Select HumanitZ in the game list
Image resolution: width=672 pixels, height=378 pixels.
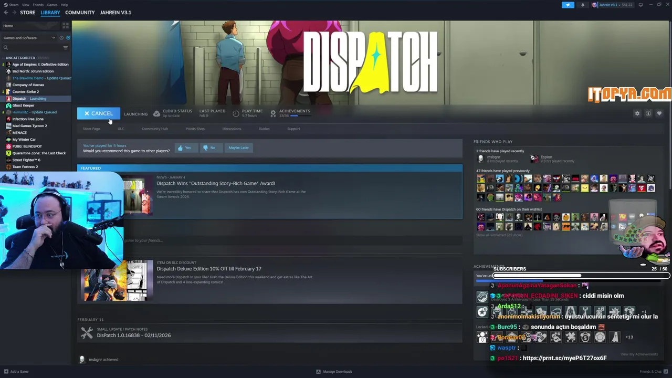tap(36, 112)
